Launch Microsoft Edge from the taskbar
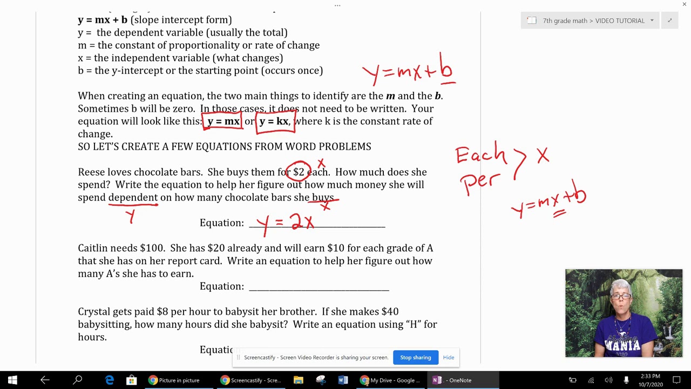The width and height of the screenshot is (691, 389). tap(110, 380)
